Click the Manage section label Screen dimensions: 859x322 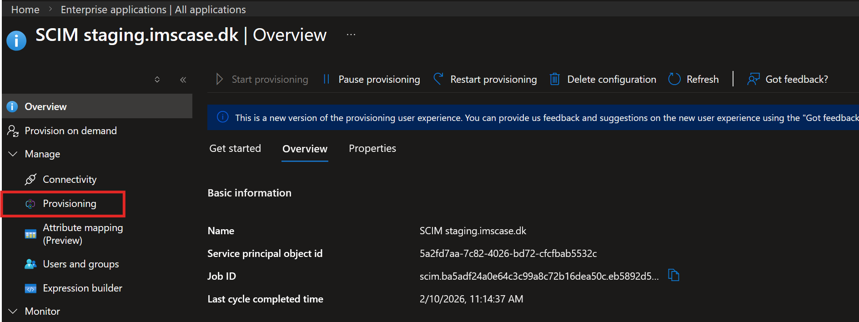pyautogui.click(x=42, y=154)
